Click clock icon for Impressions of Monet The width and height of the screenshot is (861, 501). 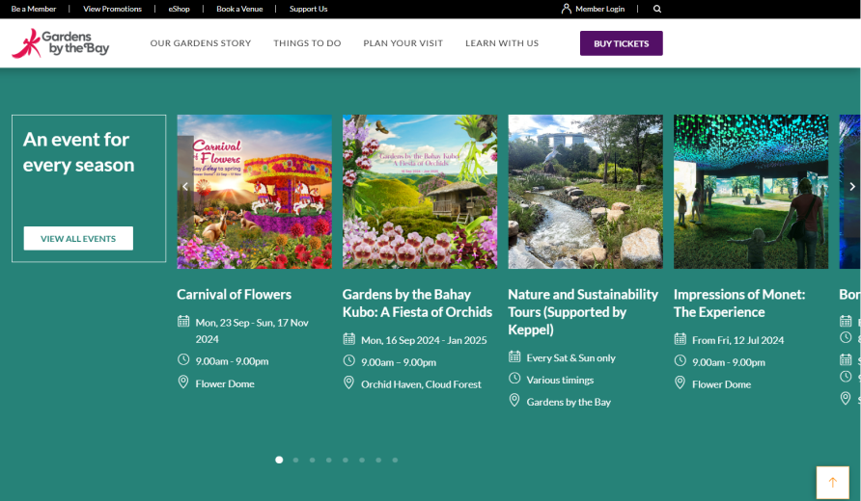pyautogui.click(x=680, y=360)
